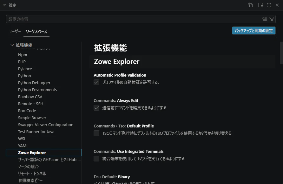The width and height of the screenshot is (283, 184).
Task: Switch to the ユーザー tab
Action: pyautogui.click(x=15, y=31)
